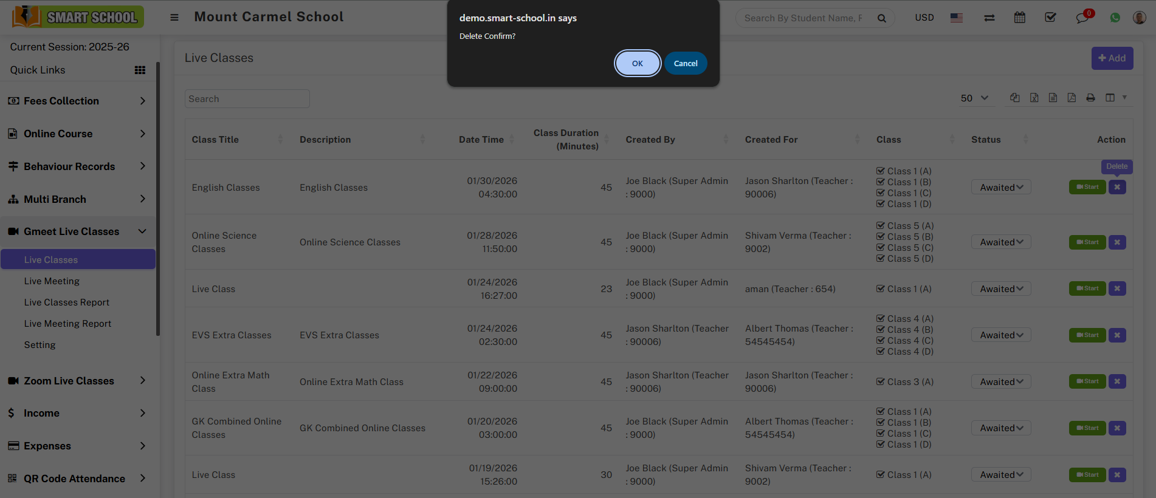Screen dimensions: 1156x498
Task: Export the table to Excel
Action: click(1034, 98)
